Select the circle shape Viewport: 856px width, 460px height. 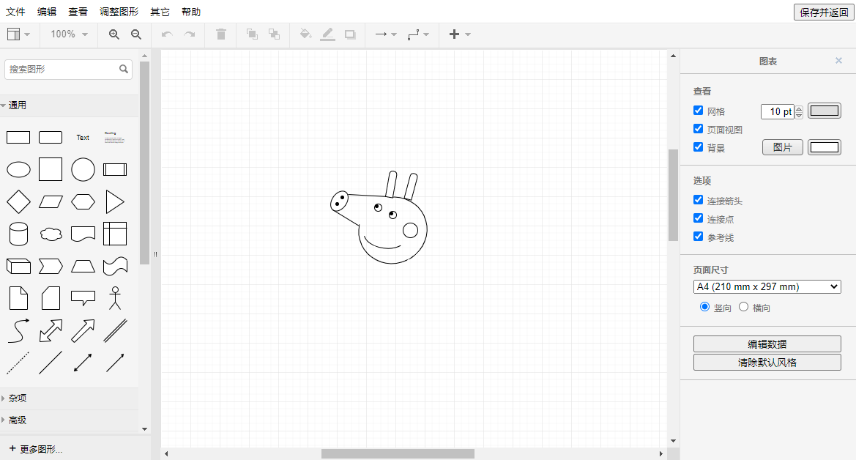(x=83, y=169)
